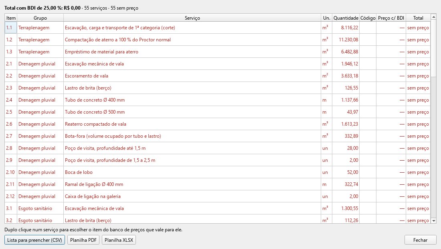Screen dimensions: 441x249
Task: Select the Tubo de concreto Ø 500 mm row
Action: pyautogui.click(x=217, y=112)
